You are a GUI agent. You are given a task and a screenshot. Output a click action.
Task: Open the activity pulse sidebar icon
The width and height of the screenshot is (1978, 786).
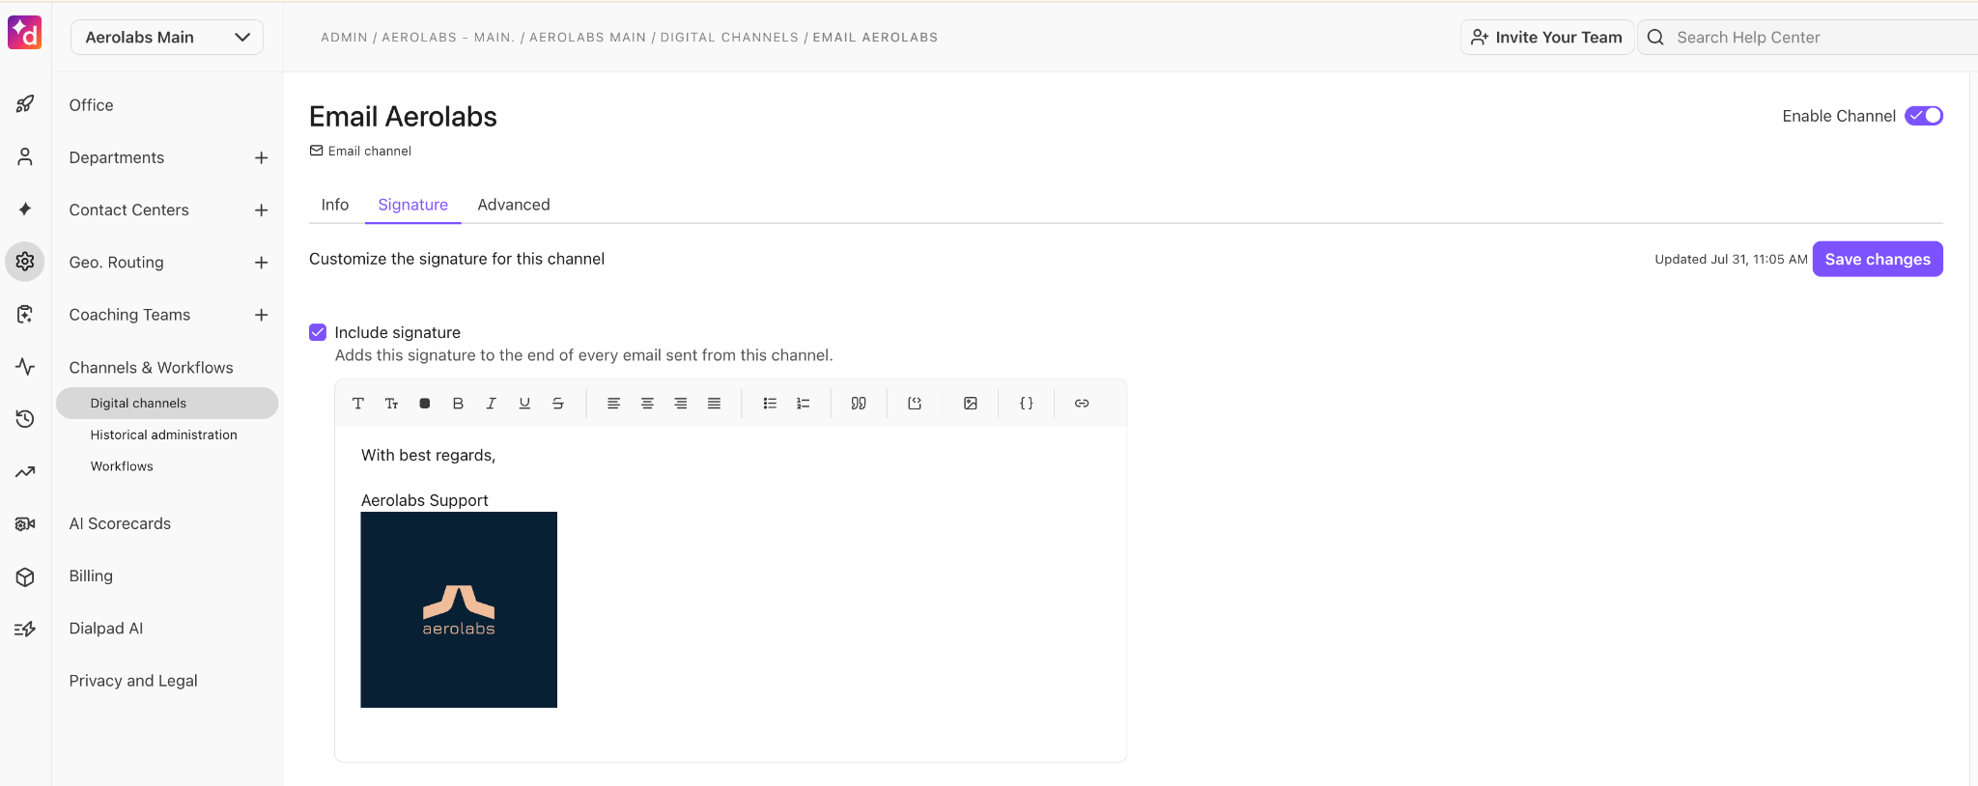pyautogui.click(x=25, y=366)
